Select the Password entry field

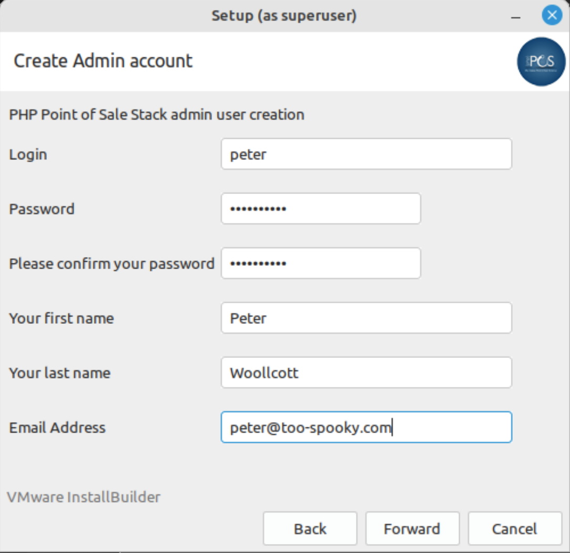321,209
